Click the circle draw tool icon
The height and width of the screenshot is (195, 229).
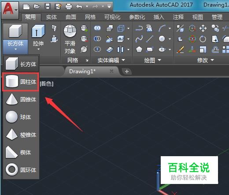click(x=162, y=39)
